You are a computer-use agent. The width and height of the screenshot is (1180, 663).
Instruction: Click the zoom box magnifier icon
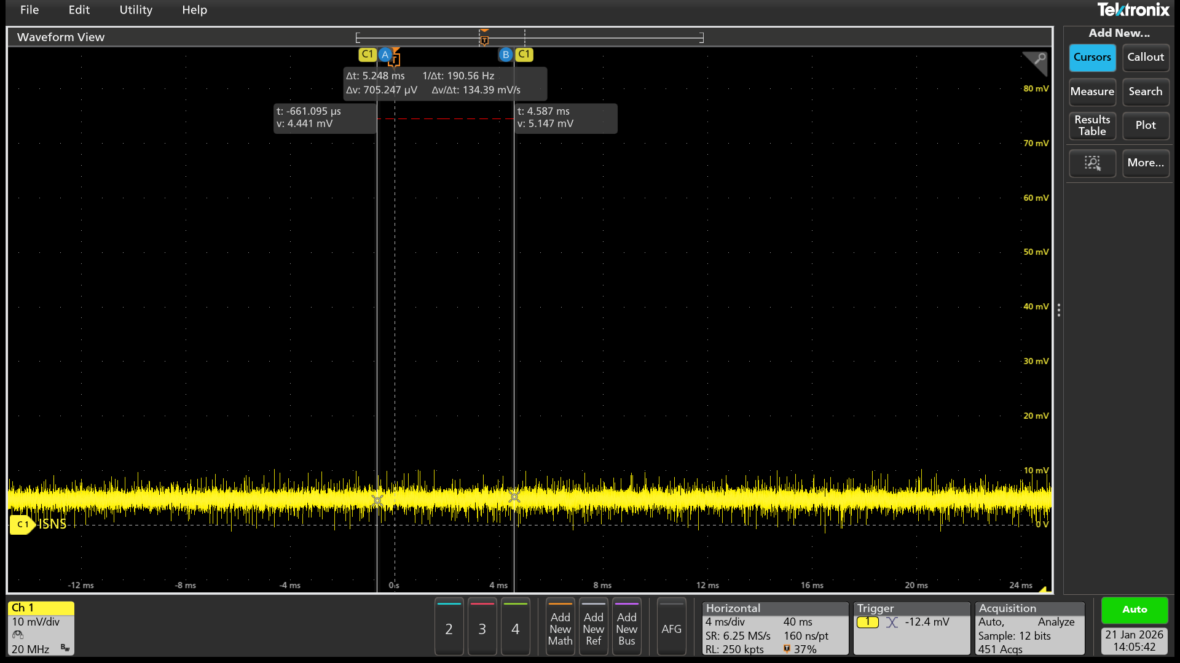tap(1092, 163)
